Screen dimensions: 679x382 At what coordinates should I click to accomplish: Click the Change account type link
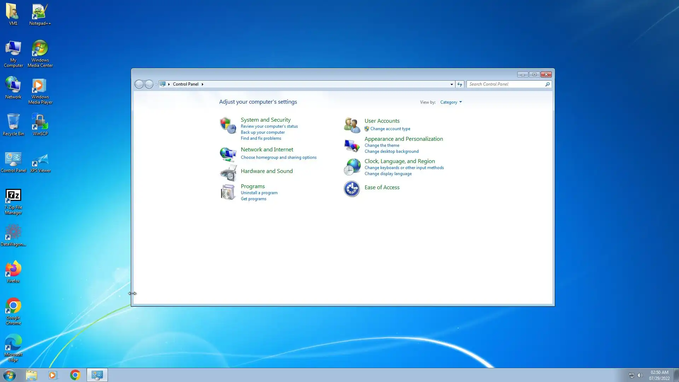click(390, 129)
